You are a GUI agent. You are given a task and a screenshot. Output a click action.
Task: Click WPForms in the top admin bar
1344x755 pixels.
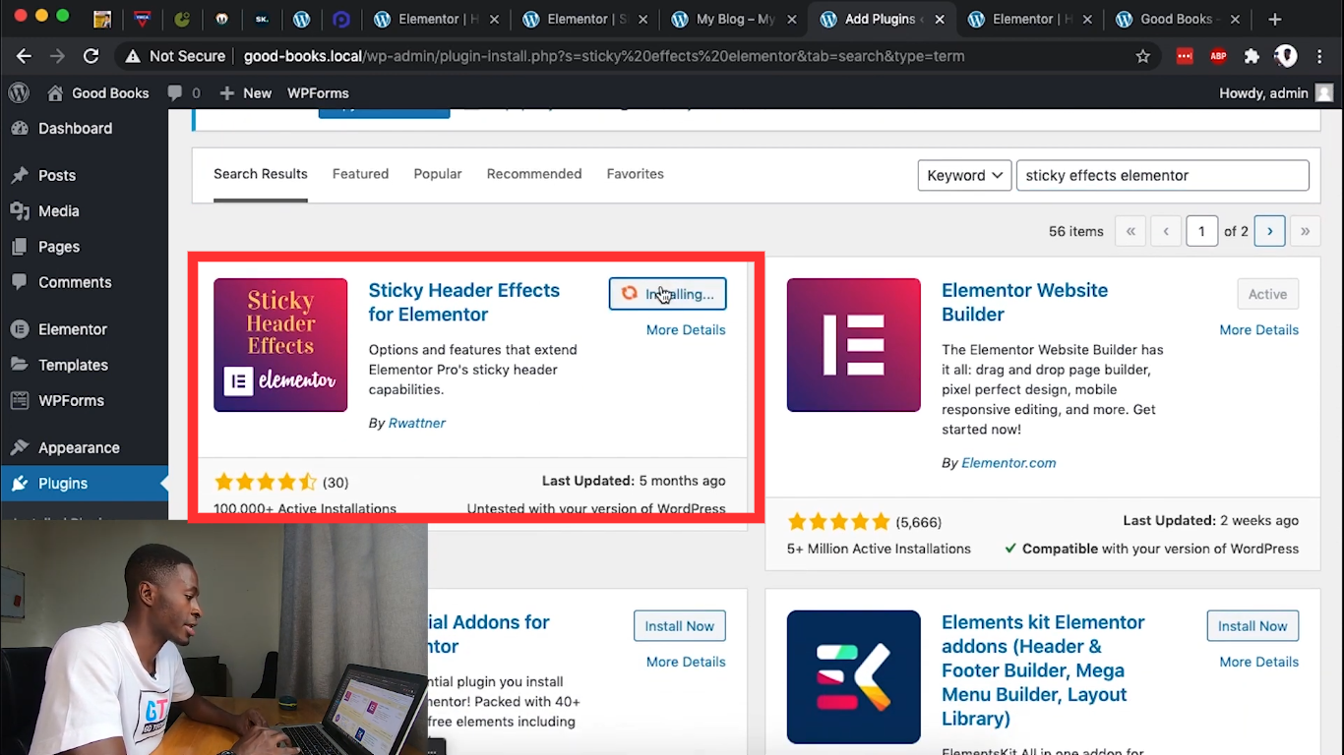click(318, 92)
